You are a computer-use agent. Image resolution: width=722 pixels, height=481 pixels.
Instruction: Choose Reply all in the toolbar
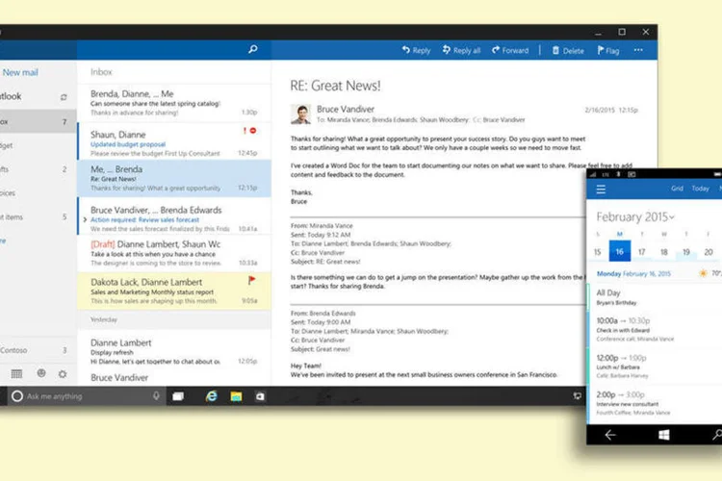[461, 50]
